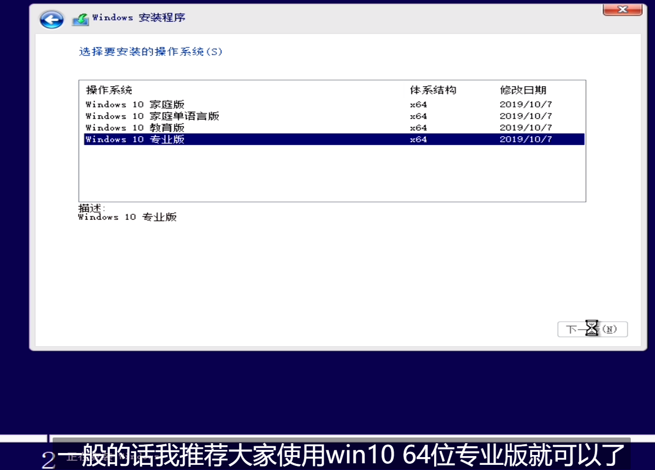Select the highlighted Windows 10 专业版 entry
The image size is (655, 470).
point(136,139)
